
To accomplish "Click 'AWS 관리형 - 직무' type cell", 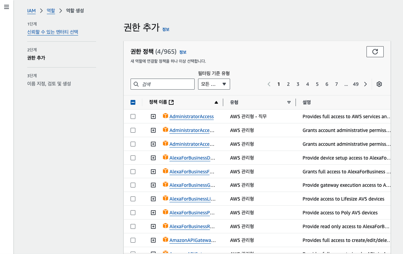I will tap(248, 116).
